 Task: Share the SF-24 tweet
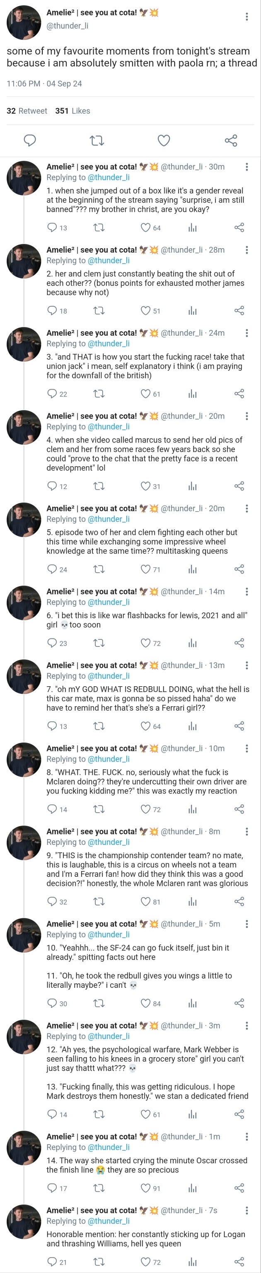click(239, 1003)
